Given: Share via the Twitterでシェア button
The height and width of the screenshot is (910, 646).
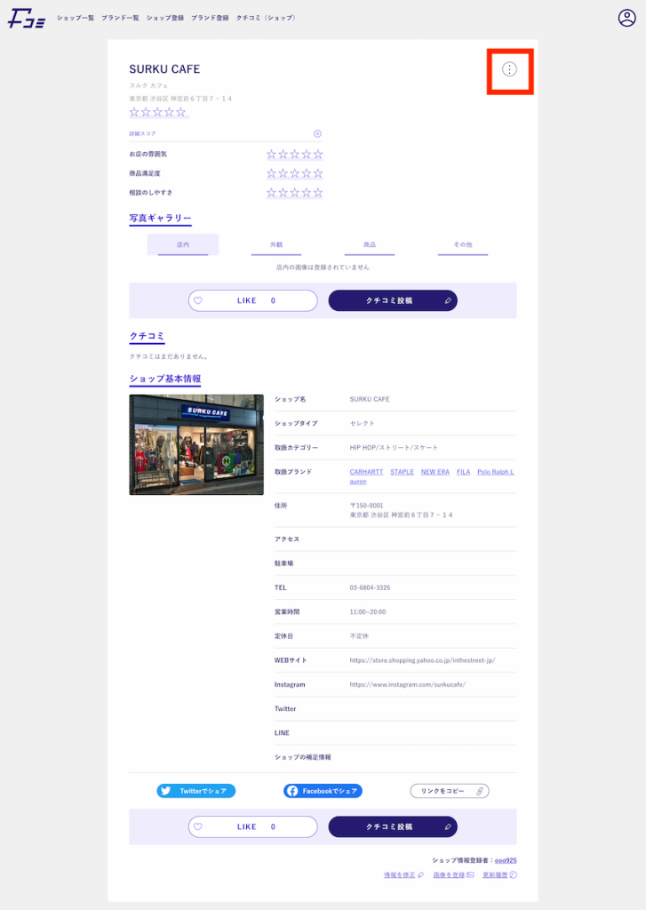Looking at the screenshot, I should pyautogui.click(x=196, y=791).
